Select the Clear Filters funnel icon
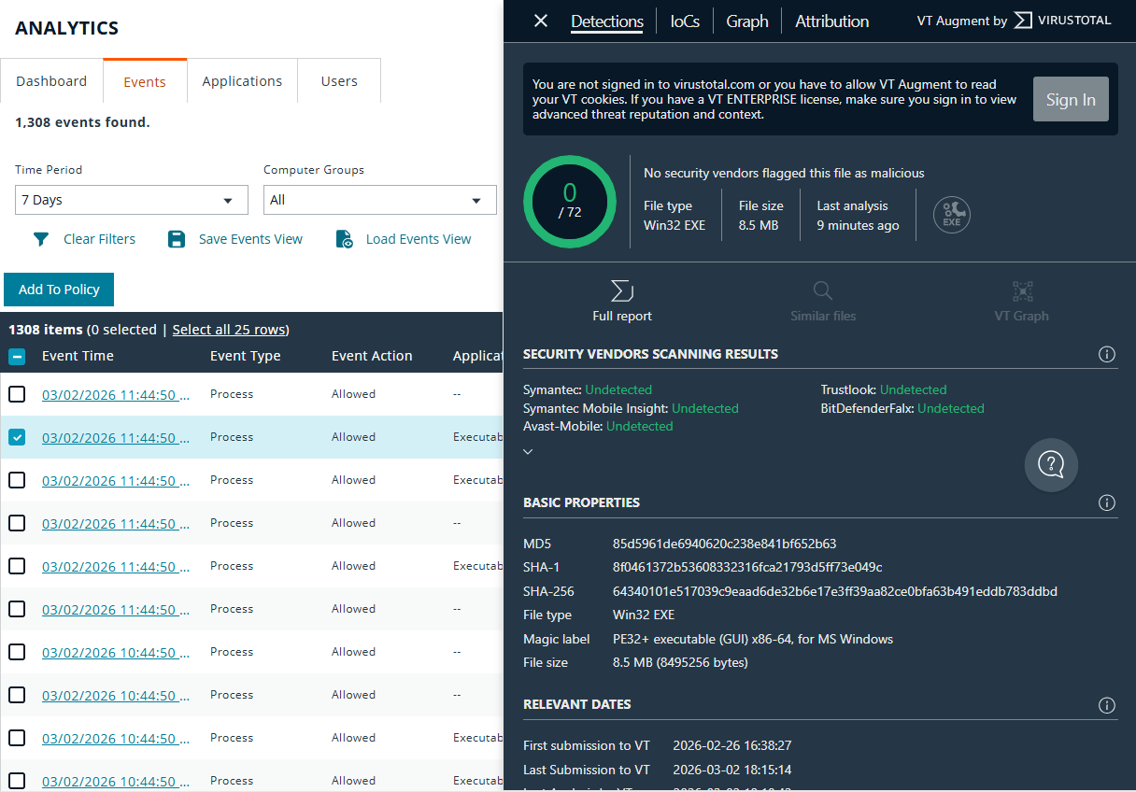 (x=41, y=239)
